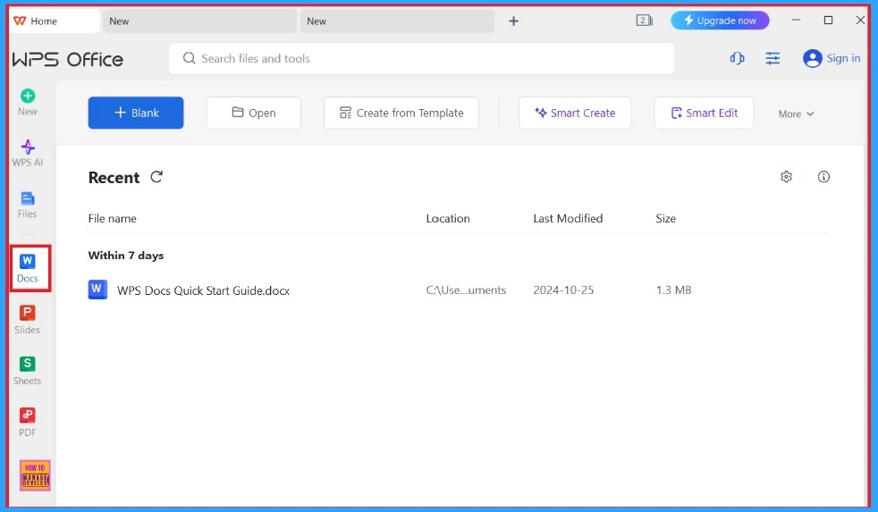The height and width of the screenshot is (512, 878).
Task: Open the customer support headset icon
Action: (737, 58)
